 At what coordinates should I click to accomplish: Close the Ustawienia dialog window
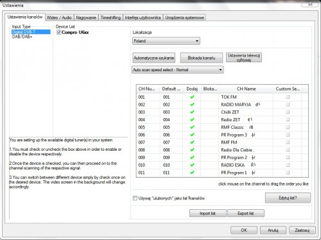(310, 4)
